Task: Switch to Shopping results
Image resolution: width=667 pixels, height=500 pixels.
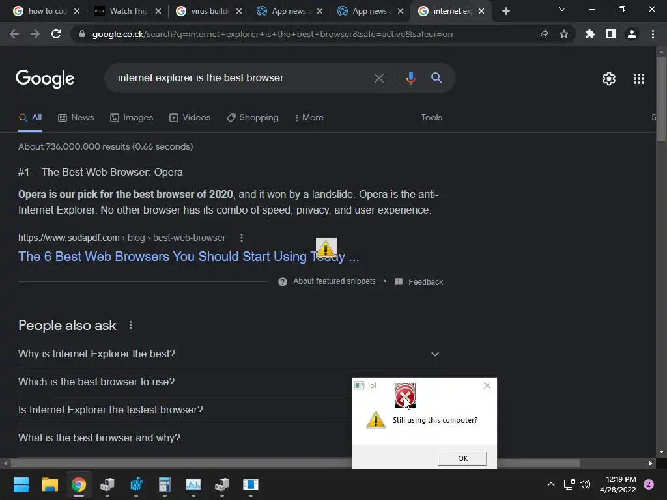Action: 253,118
